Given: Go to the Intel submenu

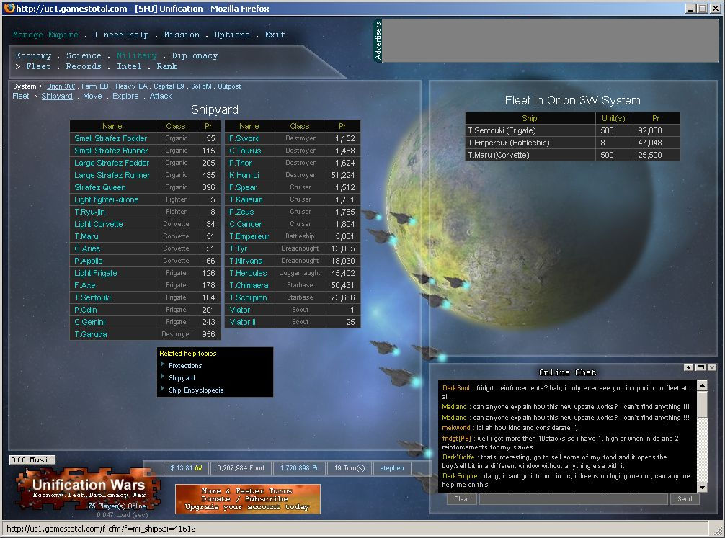Looking at the screenshot, I should click(129, 66).
